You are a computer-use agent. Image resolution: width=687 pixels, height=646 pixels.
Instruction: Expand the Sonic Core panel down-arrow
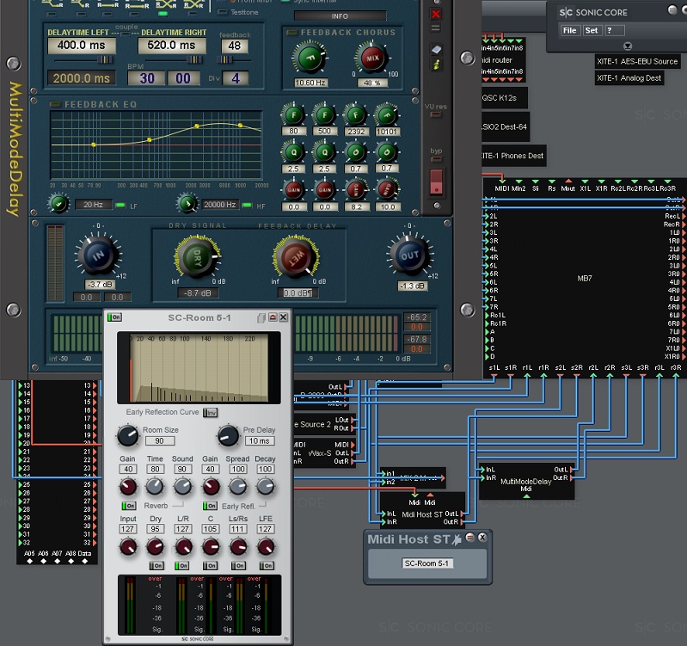[627, 46]
